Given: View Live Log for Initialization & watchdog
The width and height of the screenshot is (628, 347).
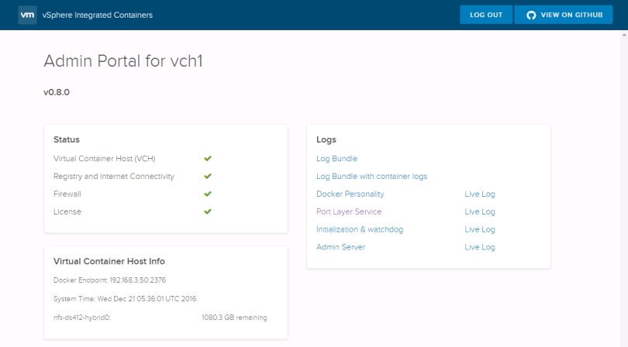Looking at the screenshot, I should [479, 229].
